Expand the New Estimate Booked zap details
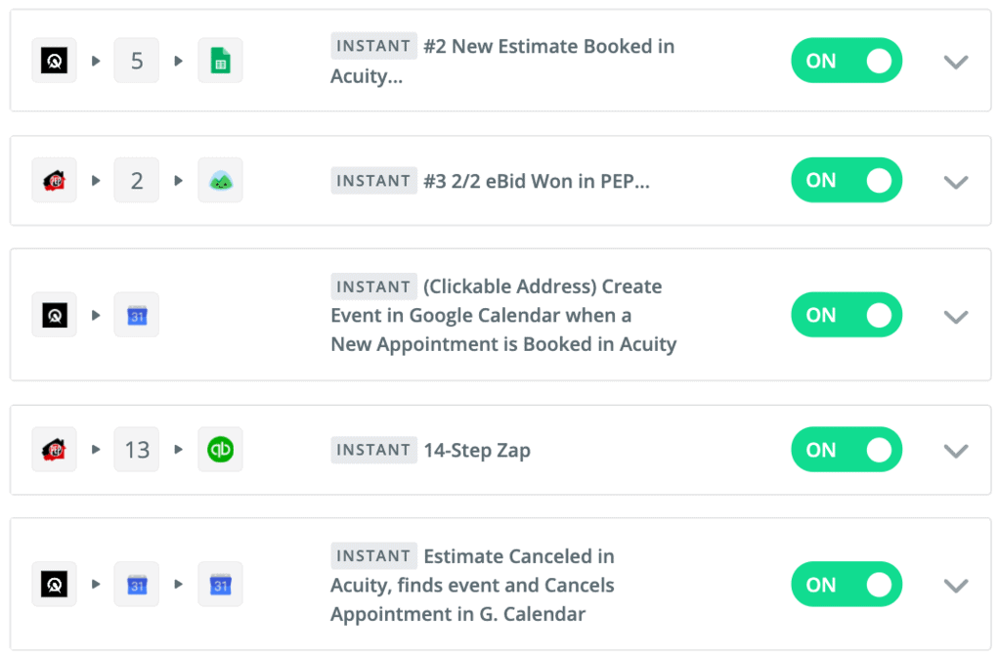This screenshot has height=659, width=1000. coord(955,61)
